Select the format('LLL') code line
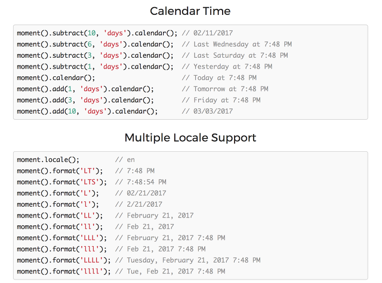This screenshot has width=382, height=283. 62,238
